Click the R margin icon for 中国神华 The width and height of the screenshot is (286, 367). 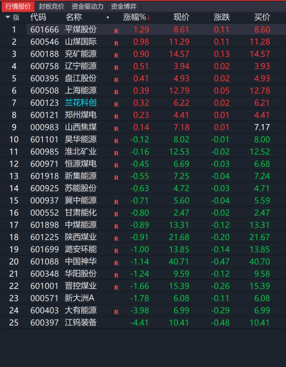[x=116, y=263]
